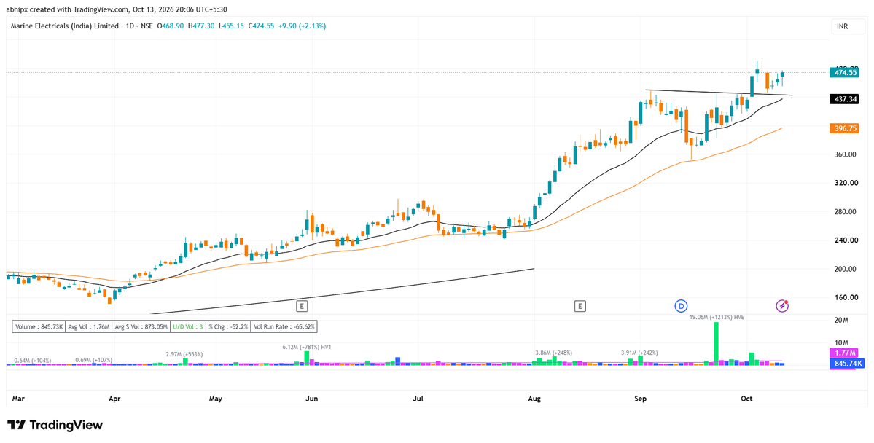Image resolution: width=874 pixels, height=443 pixels.
Task: Click the '3.91M (+242%)' volume label
Action: pos(640,353)
